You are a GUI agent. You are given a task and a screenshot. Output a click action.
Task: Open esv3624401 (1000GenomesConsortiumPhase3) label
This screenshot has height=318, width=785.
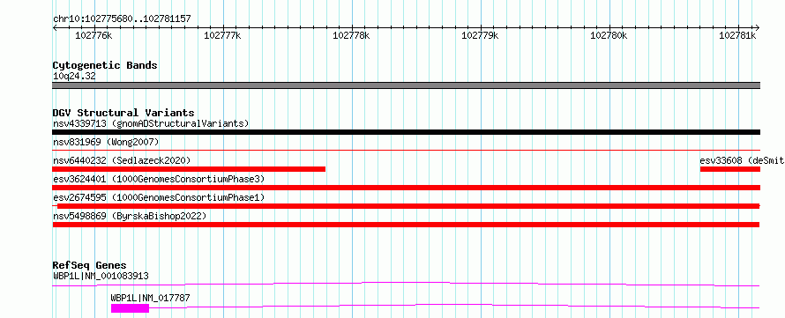click(159, 179)
